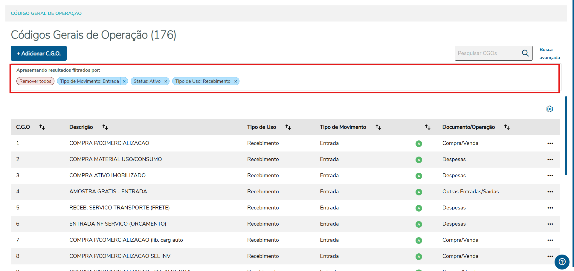This screenshot has width=574, height=271.
Task: Expand options for ENTRADA NF SERVICO row
Action: tap(550, 224)
